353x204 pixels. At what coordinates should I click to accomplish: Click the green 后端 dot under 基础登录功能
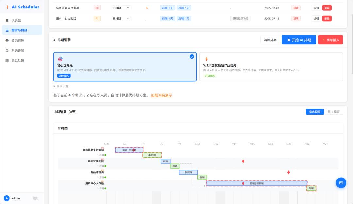click(x=105, y=166)
